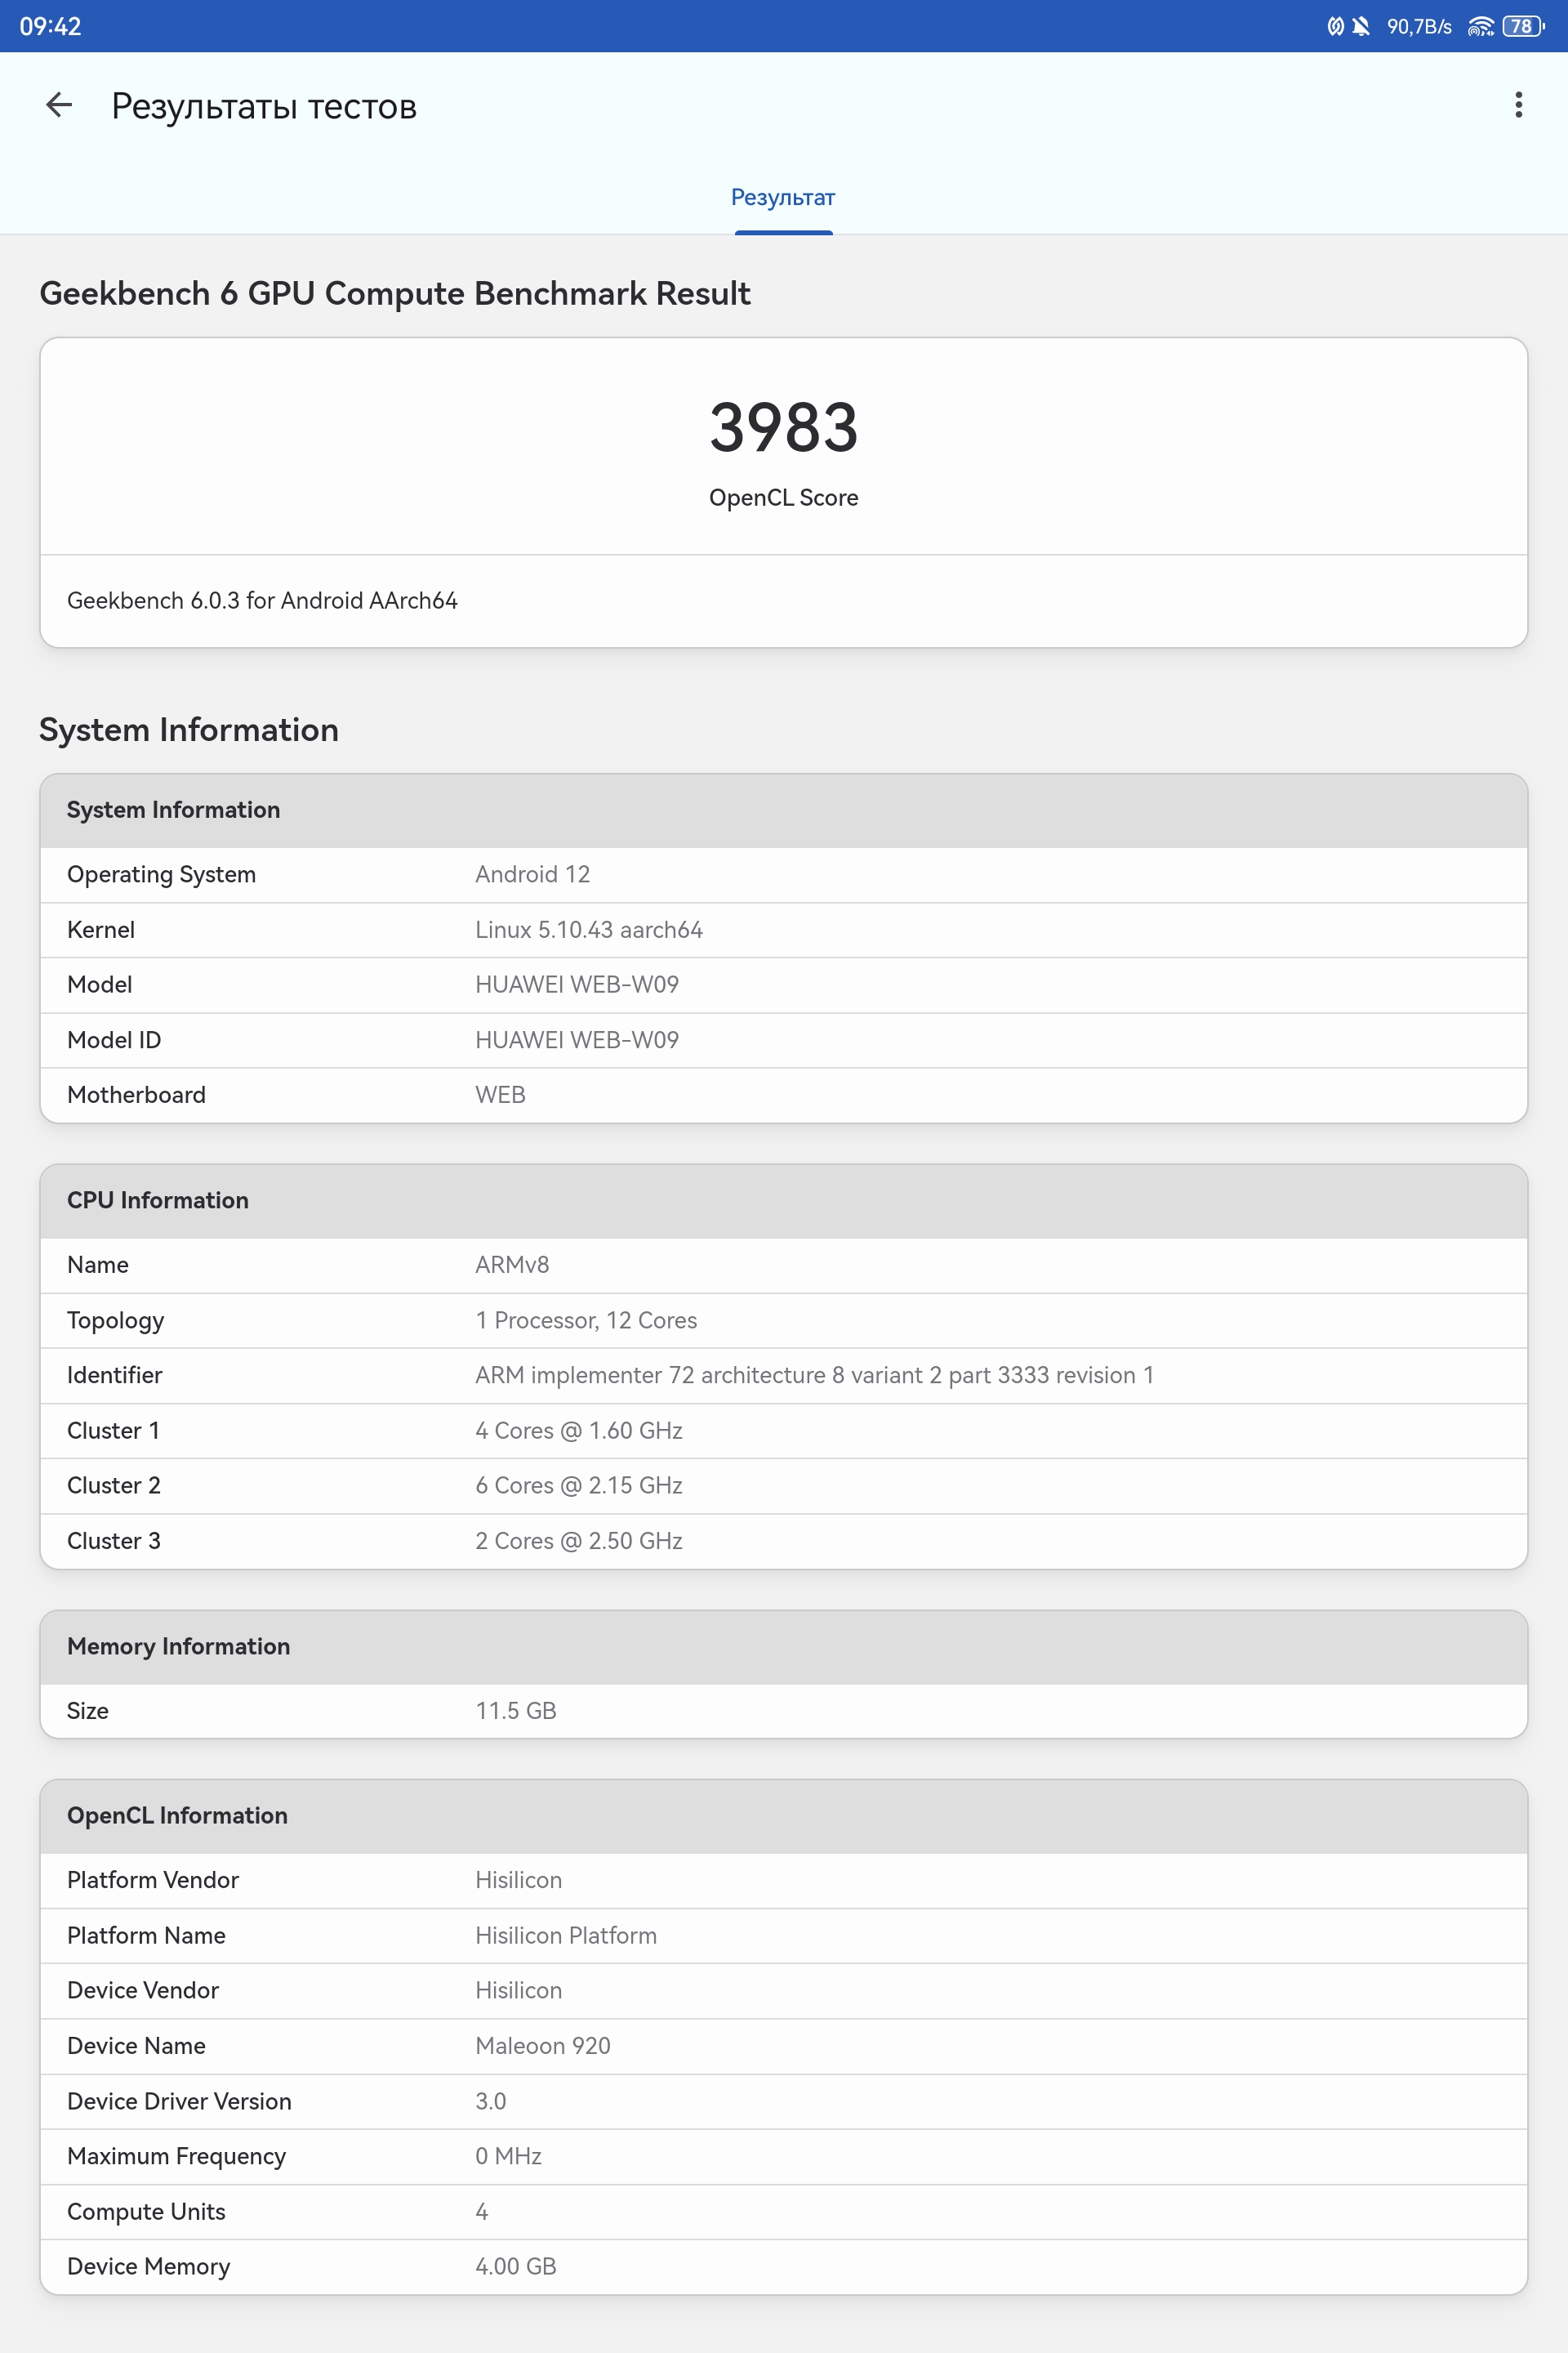The image size is (1568, 2353).
Task: Tap the Результаты тестов page title
Action: coord(264,106)
